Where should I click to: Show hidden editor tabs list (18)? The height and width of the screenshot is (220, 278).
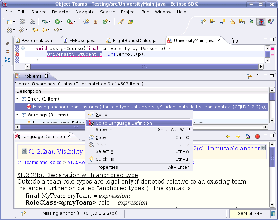[x=234, y=40]
